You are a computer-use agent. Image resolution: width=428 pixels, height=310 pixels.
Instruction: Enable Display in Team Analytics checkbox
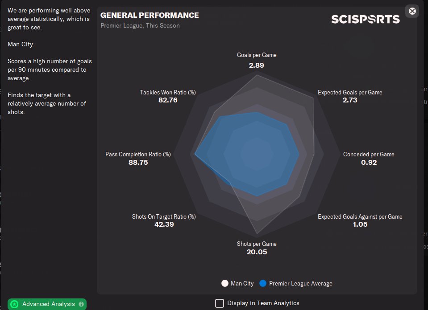[220, 303]
